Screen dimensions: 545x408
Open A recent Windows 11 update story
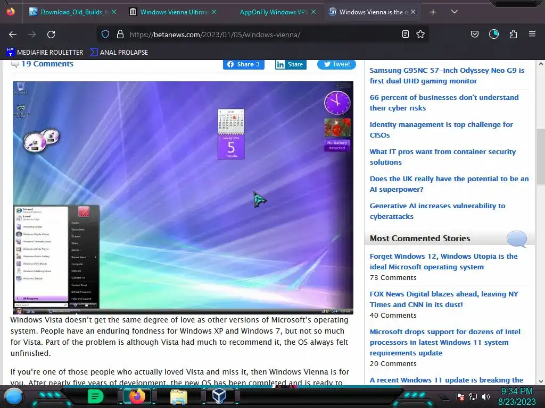coord(447,380)
